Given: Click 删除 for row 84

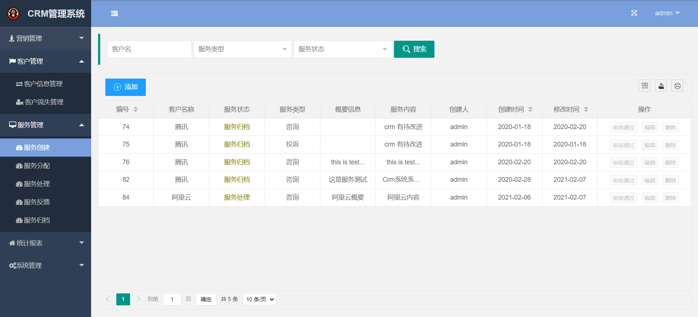Looking at the screenshot, I should (670, 198).
